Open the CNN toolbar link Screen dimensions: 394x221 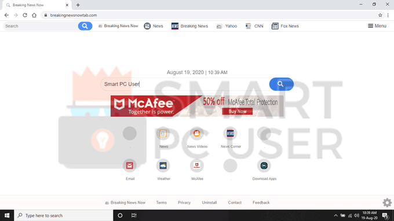click(x=254, y=26)
